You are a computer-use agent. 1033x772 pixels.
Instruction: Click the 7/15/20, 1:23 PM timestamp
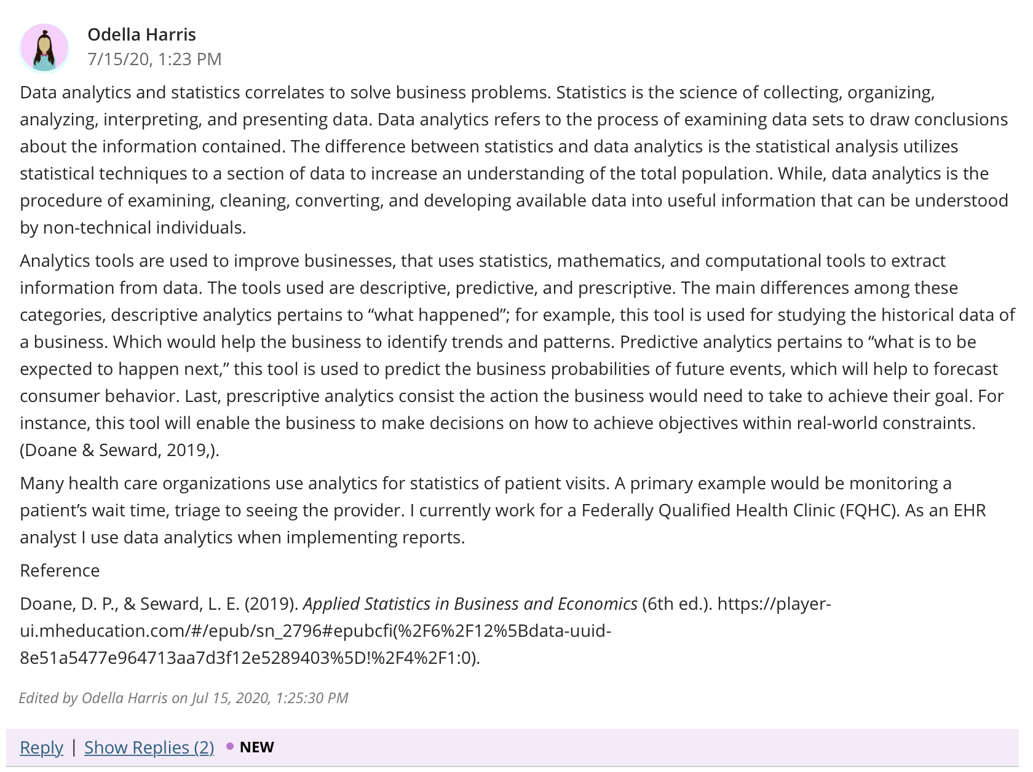[x=154, y=59]
